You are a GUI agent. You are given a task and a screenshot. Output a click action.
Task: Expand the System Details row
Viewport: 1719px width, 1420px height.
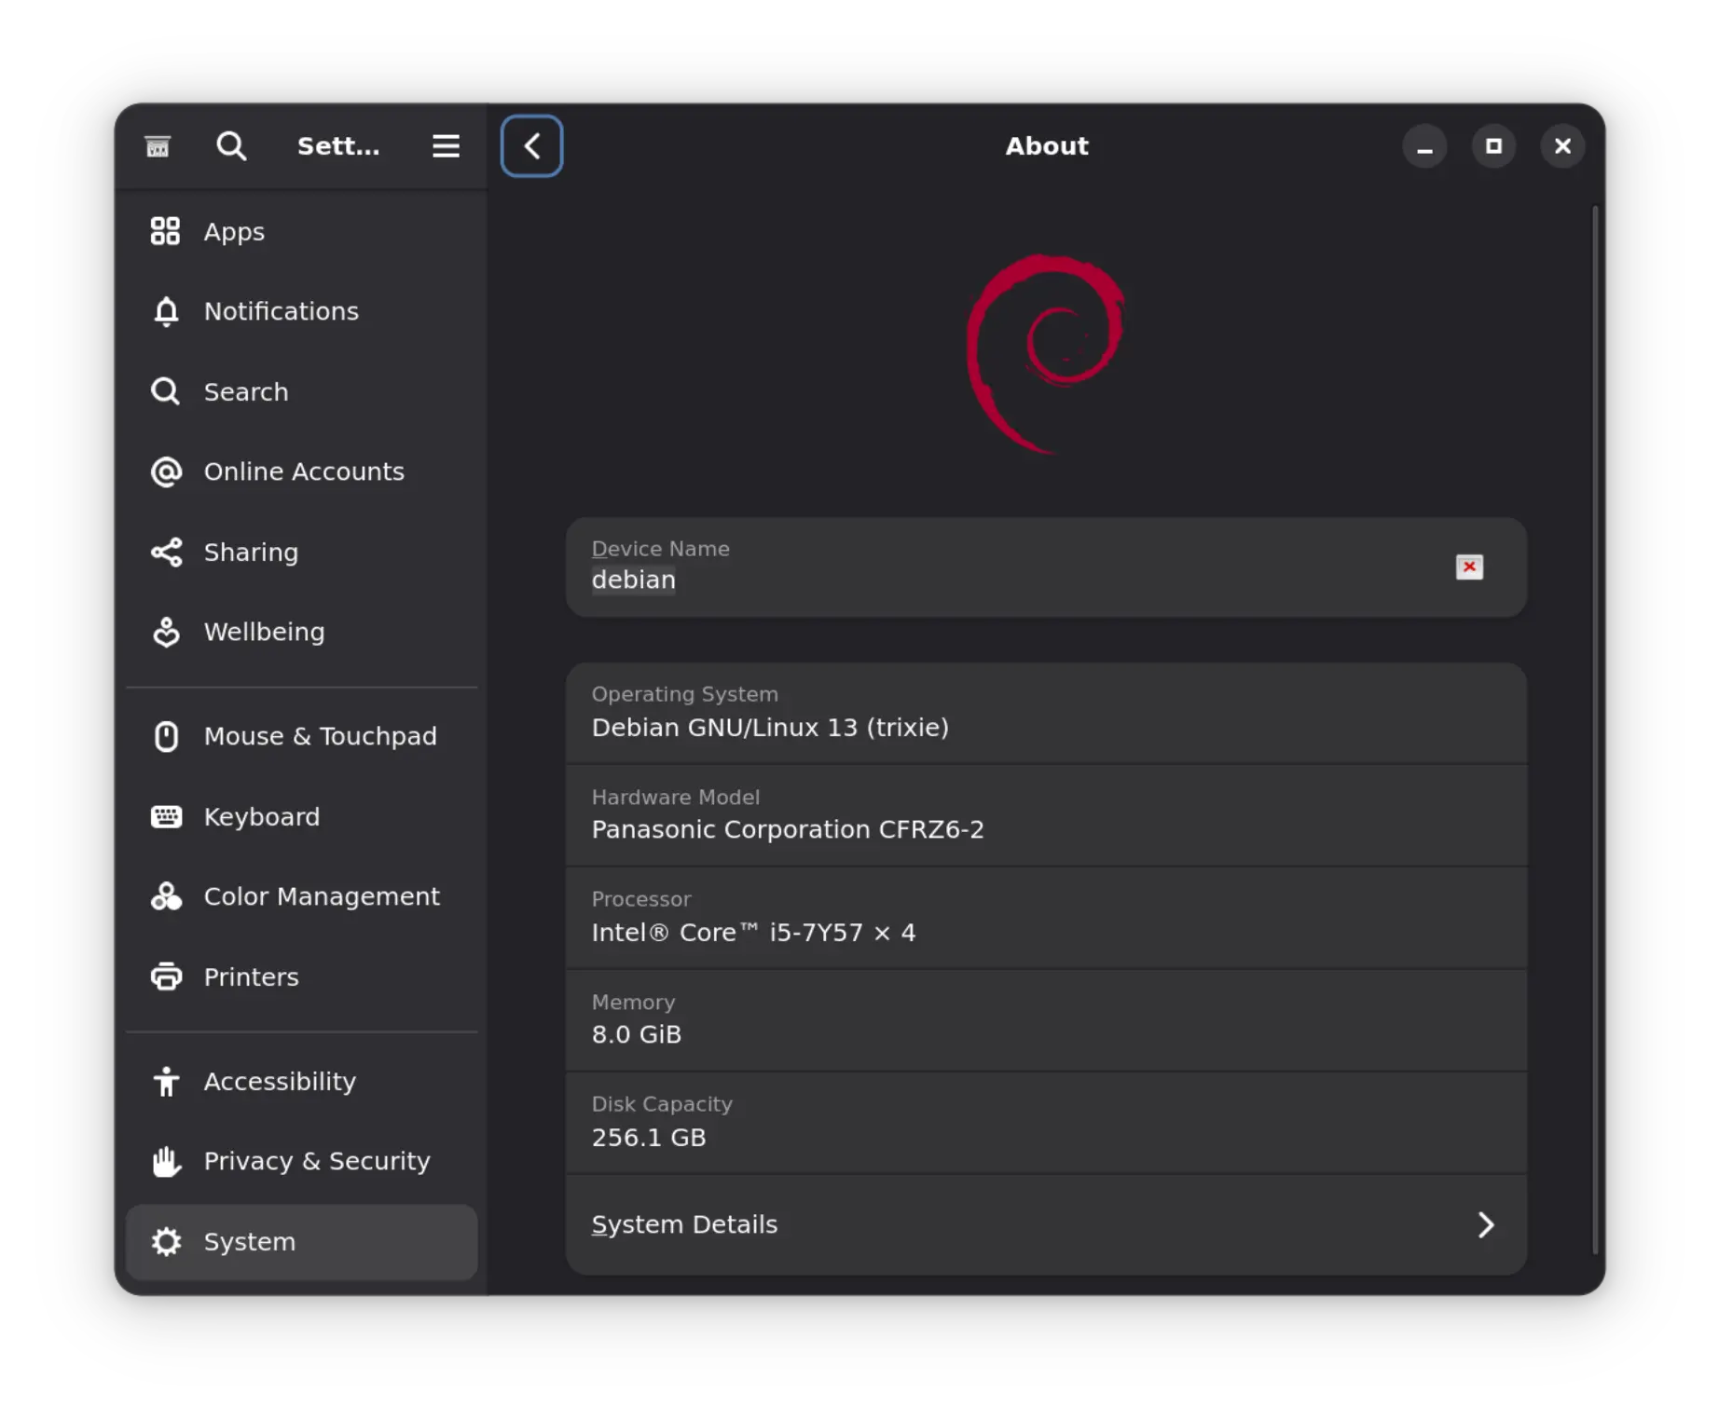coord(1486,1225)
